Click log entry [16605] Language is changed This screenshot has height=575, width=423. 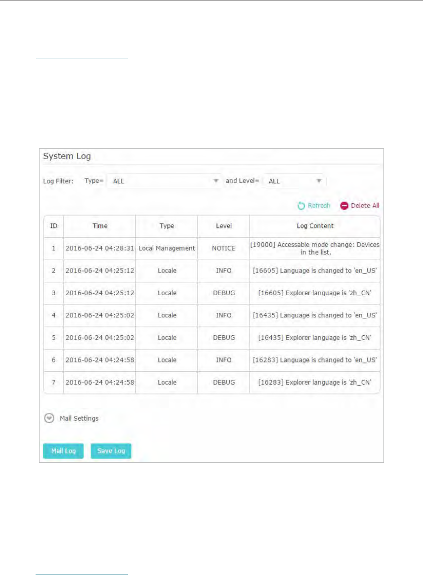coord(315,270)
